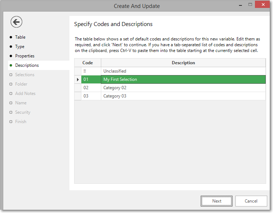The image size is (273, 213).
Task: Maximize the Create And Update window
Action: point(250,5)
